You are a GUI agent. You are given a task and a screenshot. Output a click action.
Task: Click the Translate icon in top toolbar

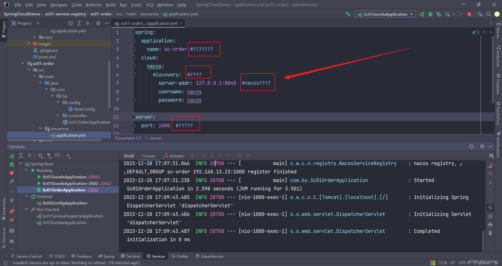pyautogui.click(x=480, y=14)
